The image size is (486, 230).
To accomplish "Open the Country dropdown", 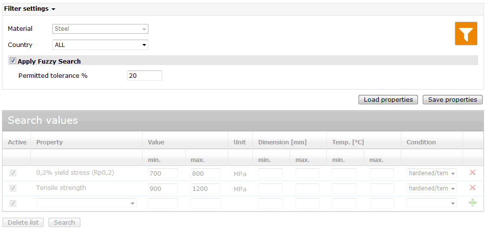I will point(100,45).
